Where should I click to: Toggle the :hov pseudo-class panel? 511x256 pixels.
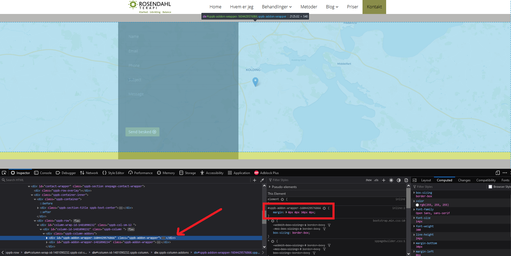pos(368,180)
